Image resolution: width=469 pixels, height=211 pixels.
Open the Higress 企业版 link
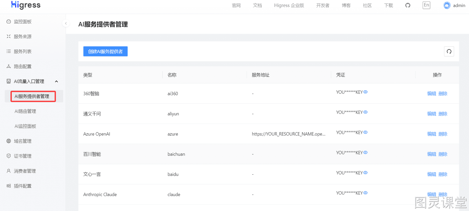[x=289, y=6]
